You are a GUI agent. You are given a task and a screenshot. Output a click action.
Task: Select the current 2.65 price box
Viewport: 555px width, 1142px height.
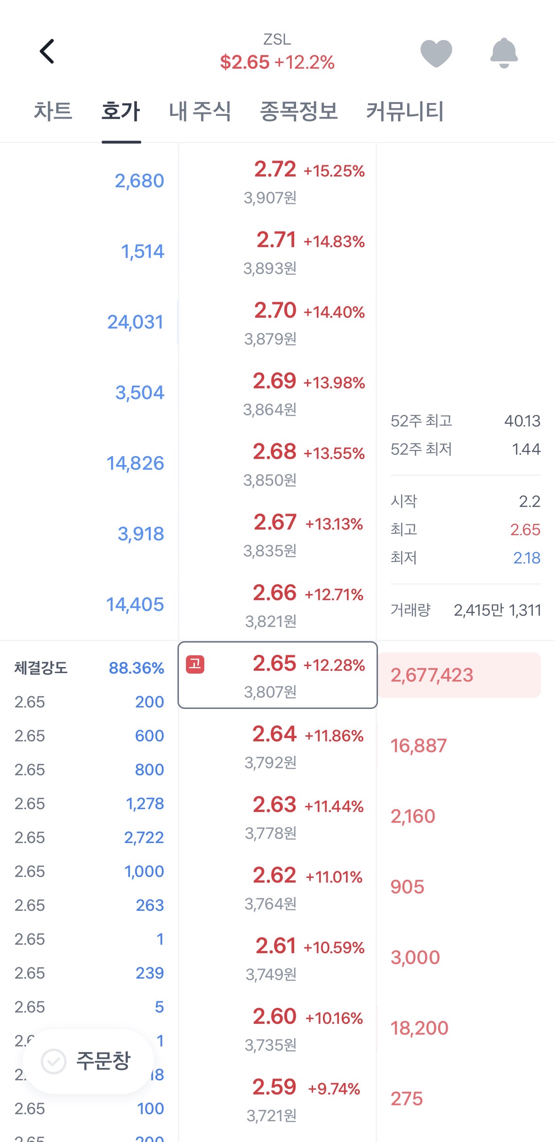pos(277,675)
